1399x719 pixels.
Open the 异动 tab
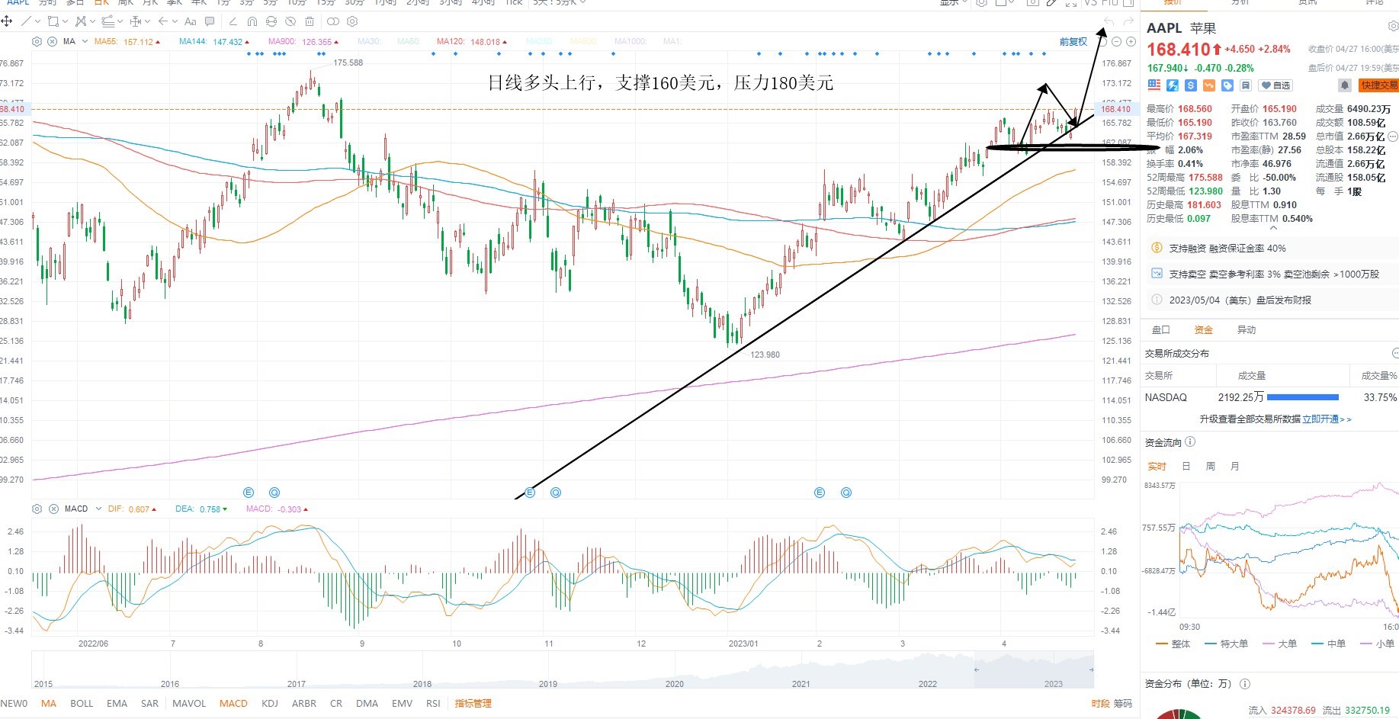pyautogui.click(x=1246, y=330)
